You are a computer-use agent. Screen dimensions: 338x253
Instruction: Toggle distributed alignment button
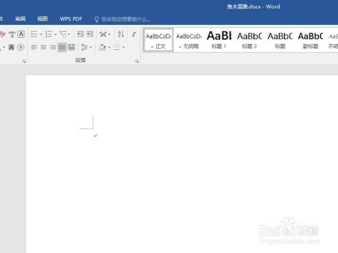pyautogui.click(x=72, y=47)
